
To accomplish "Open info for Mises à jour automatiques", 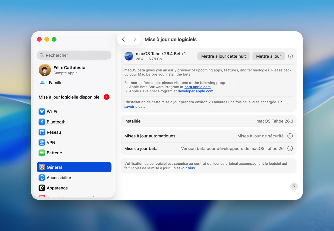I will click(x=290, y=136).
